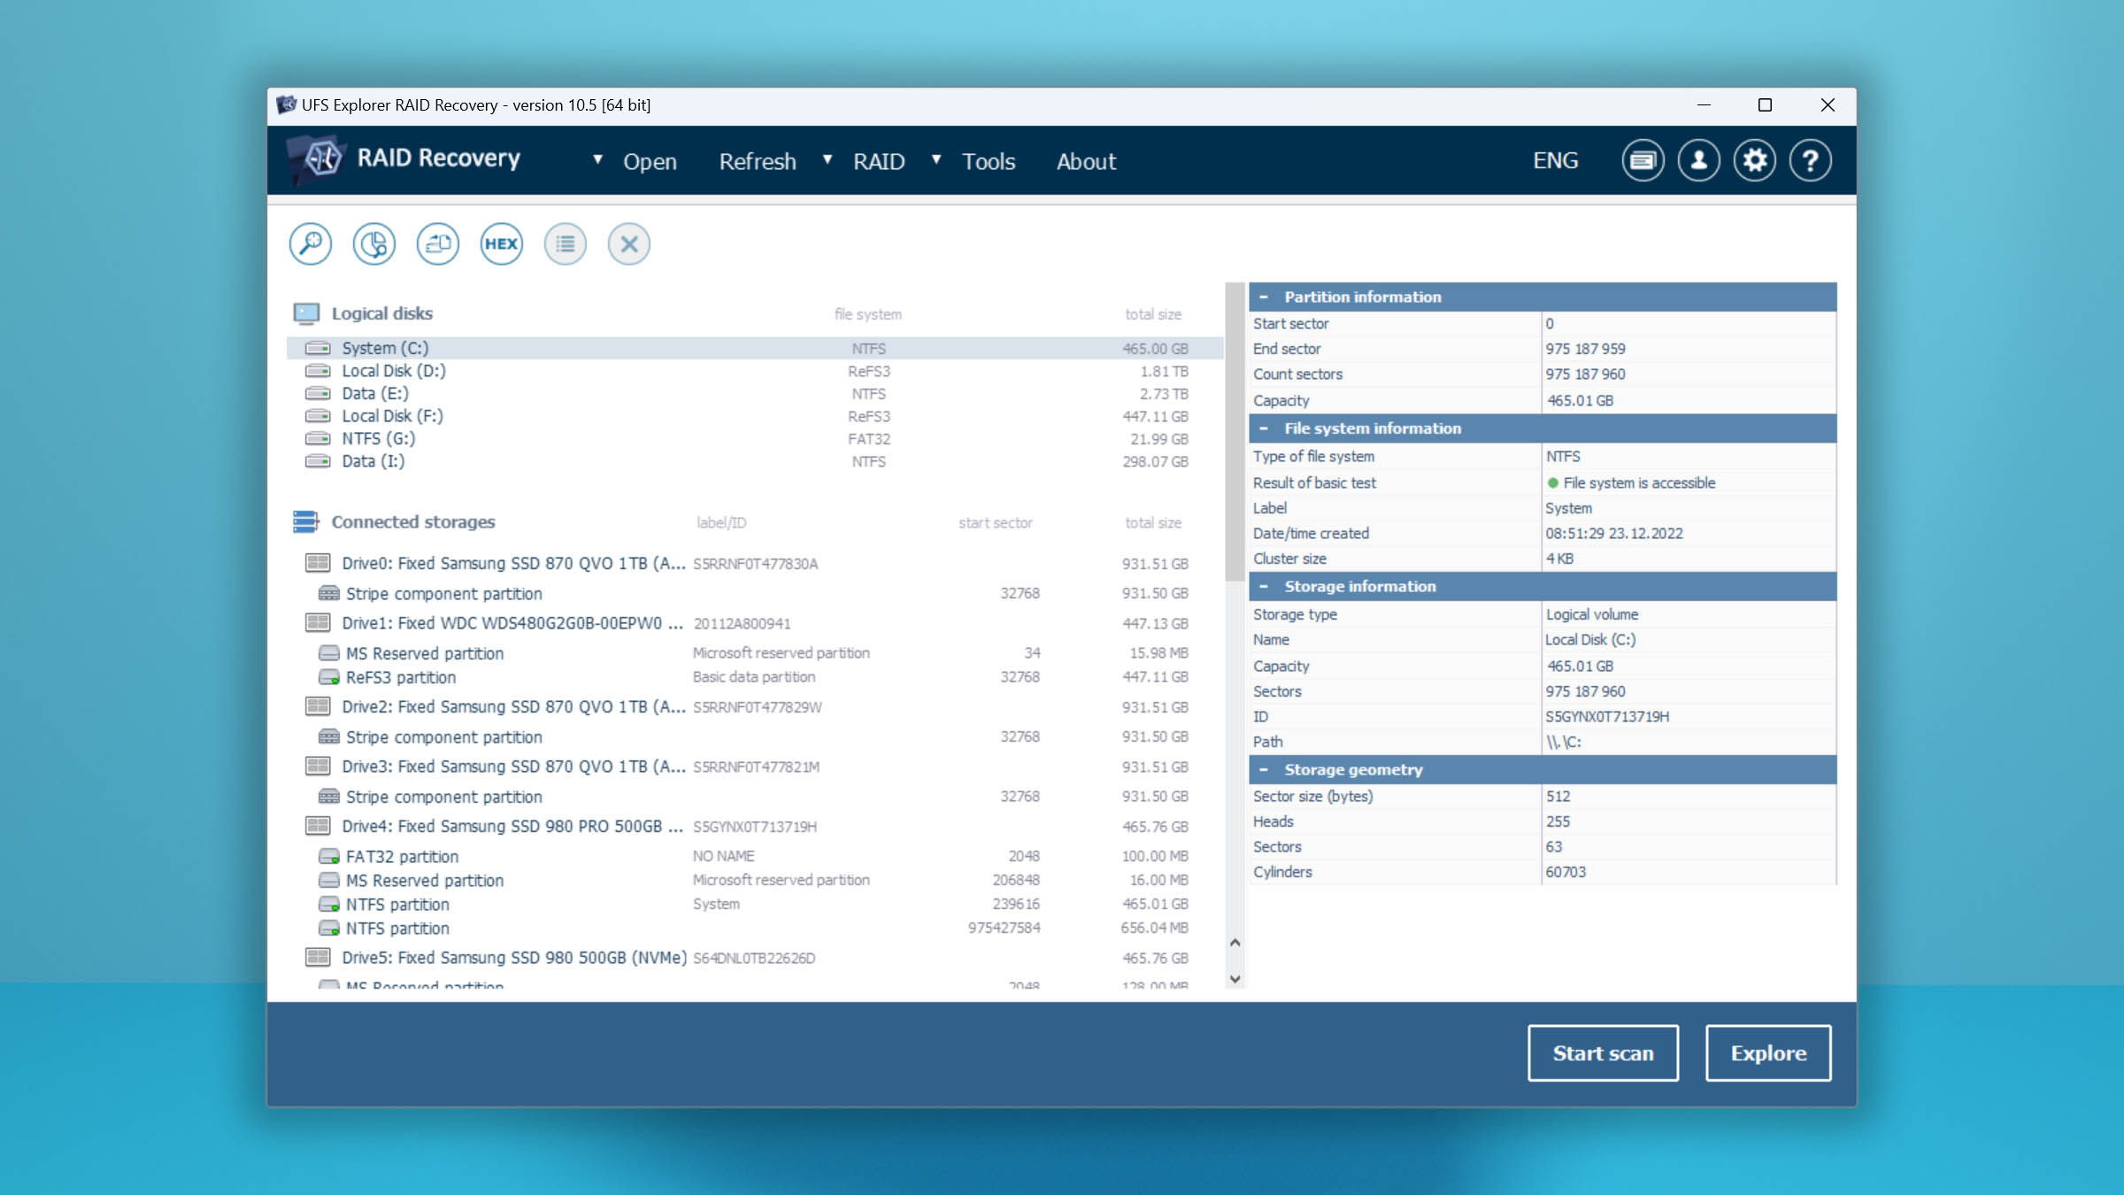Viewport: 2124px width, 1195px height.
Task: Click the Data (E:) disk icon
Action: (x=318, y=393)
